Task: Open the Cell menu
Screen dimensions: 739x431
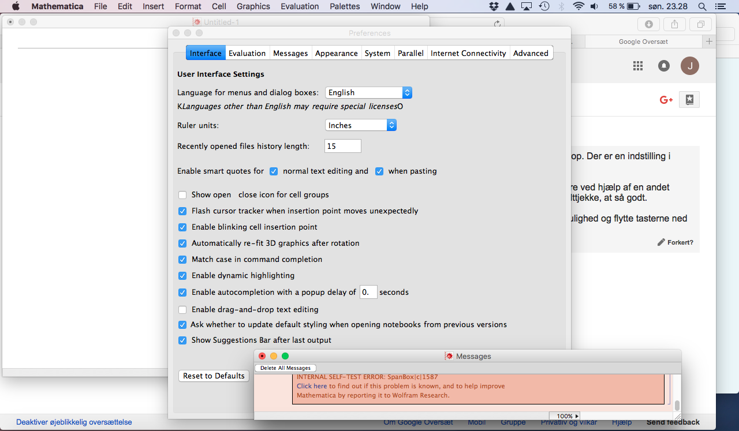Action: 219,6
